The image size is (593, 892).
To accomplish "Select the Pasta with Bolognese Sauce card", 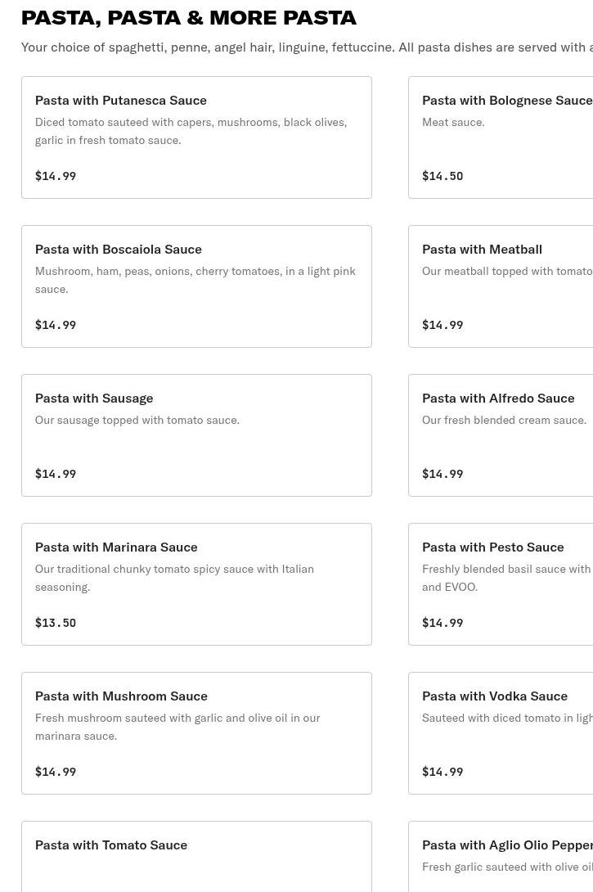I will (x=506, y=101).
